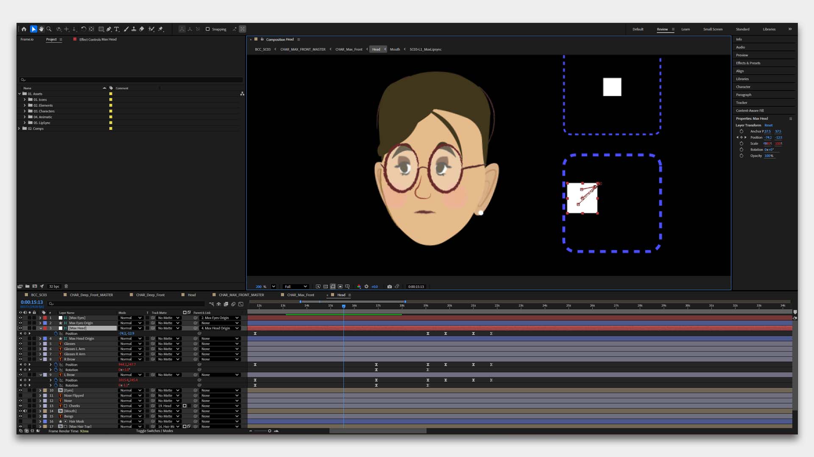The image size is (814, 457).
Task: Select the Puppet Pin tool
Action: coord(161,29)
